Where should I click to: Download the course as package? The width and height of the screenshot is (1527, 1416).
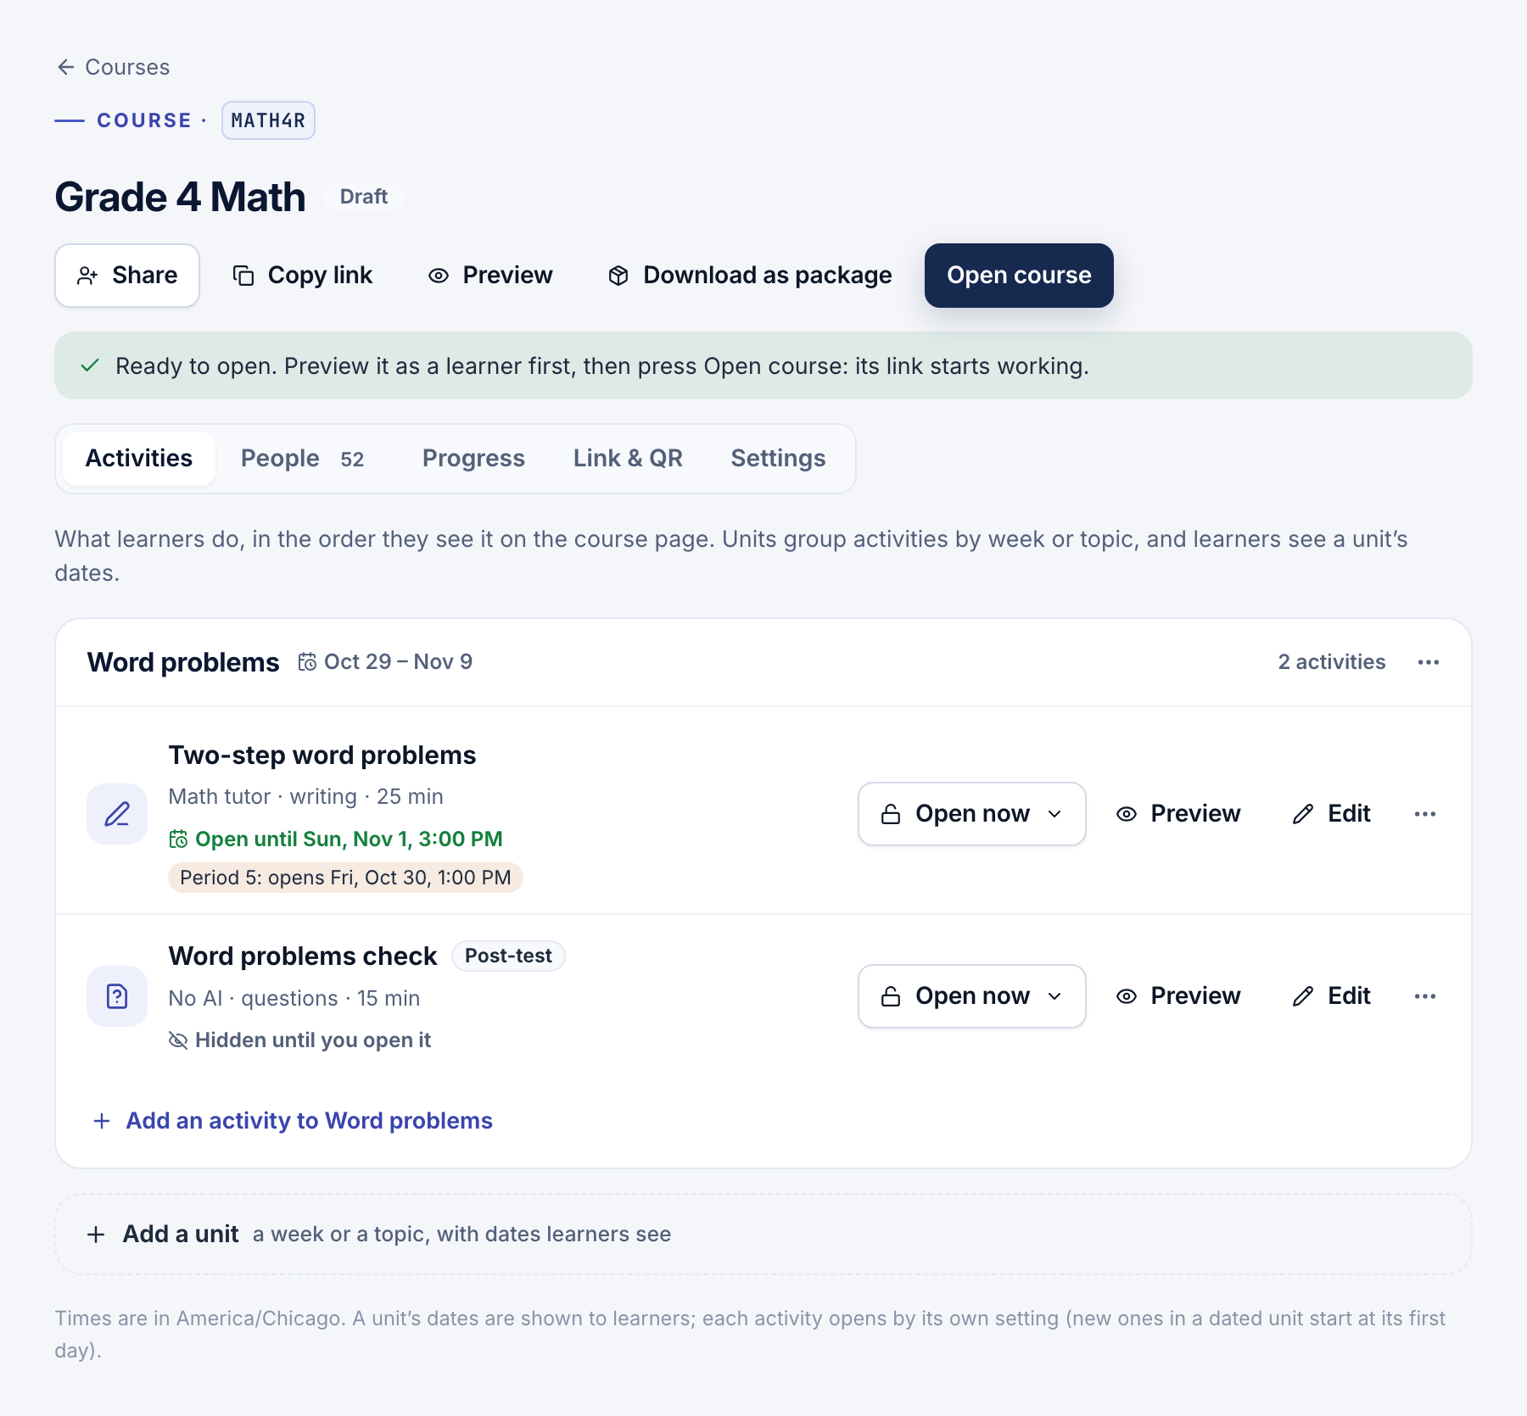[x=750, y=276]
